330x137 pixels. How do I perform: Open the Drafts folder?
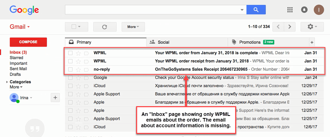15,75
